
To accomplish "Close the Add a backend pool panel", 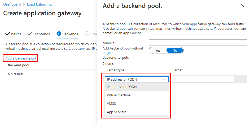I will [243, 6].
